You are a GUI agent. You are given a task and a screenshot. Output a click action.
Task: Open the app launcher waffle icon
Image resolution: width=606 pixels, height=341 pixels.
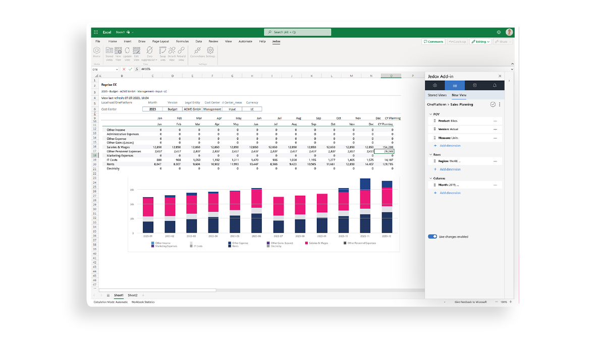(96, 32)
